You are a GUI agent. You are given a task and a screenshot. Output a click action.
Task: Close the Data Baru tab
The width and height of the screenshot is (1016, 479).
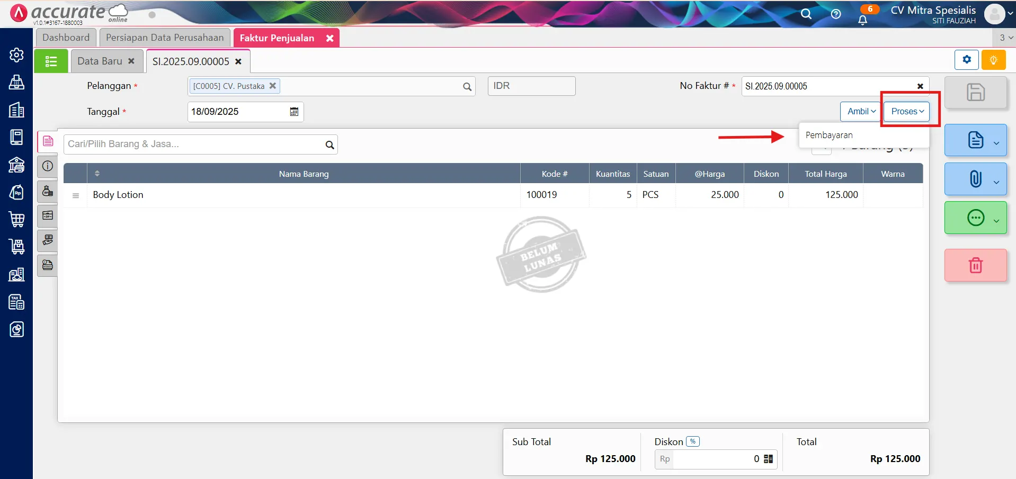pyautogui.click(x=131, y=61)
